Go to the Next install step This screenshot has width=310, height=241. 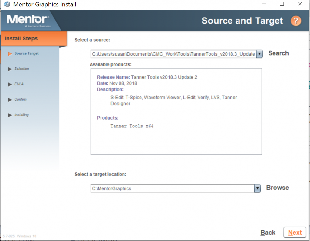coord(295,232)
